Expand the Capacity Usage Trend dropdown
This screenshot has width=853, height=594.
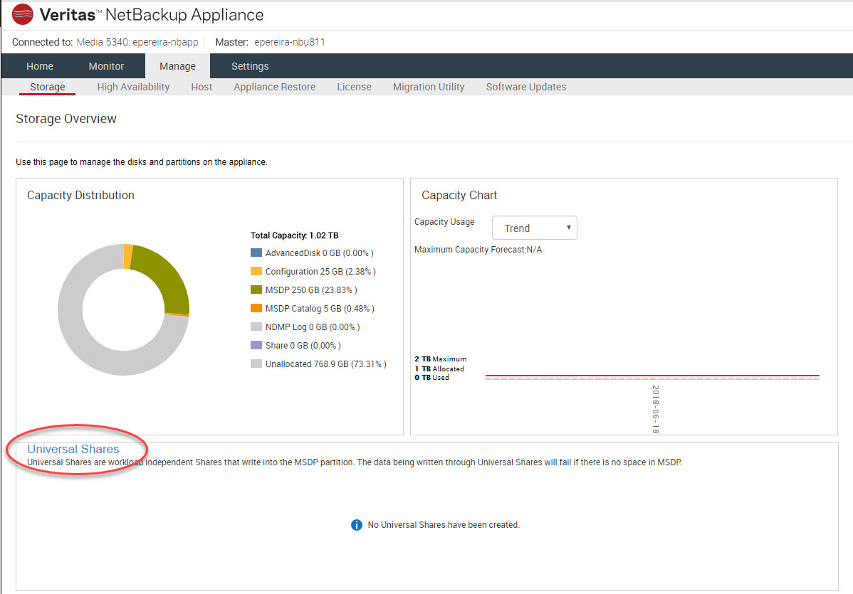point(534,228)
